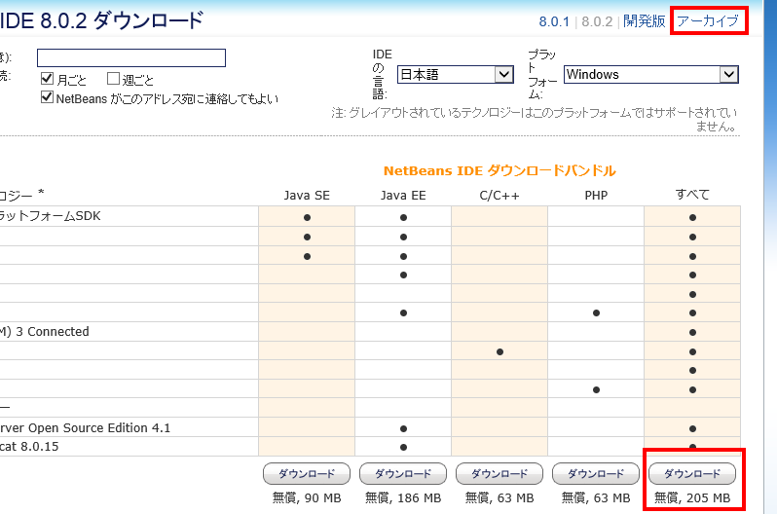Open the IDE language dropdown showing 日本語
Image resolution: width=777 pixels, height=514 pixels.
click(455, 74)
